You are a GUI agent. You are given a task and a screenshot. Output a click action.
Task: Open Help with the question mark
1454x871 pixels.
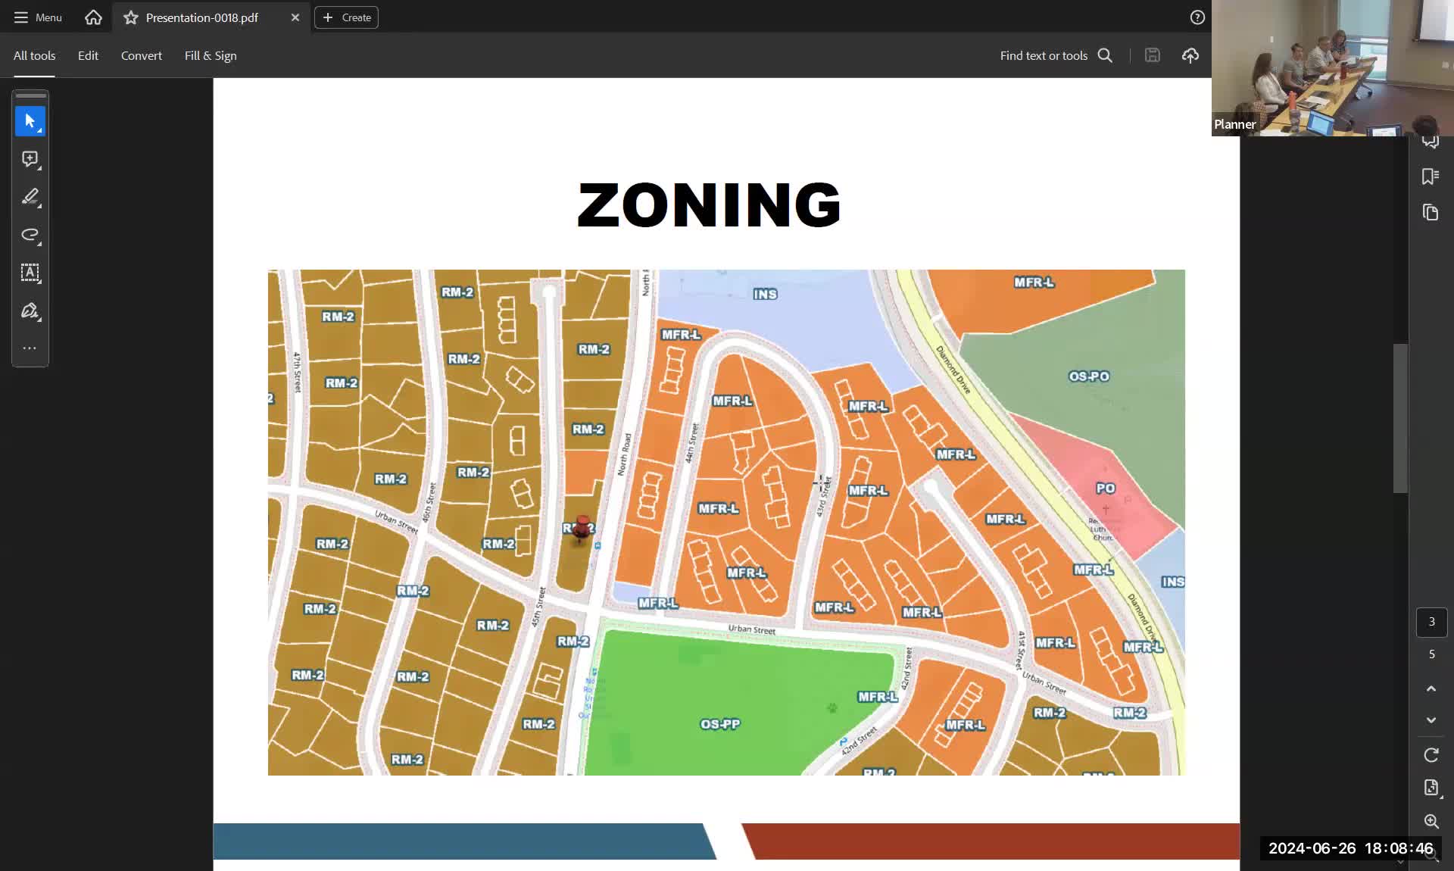[x=1197, y=17]
